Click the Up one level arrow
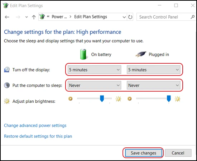The image size is (197, 161). 34,17
